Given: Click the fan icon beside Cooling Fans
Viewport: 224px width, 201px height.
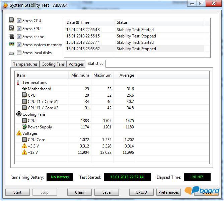Looking at the screenshot, I should point(19,114).
